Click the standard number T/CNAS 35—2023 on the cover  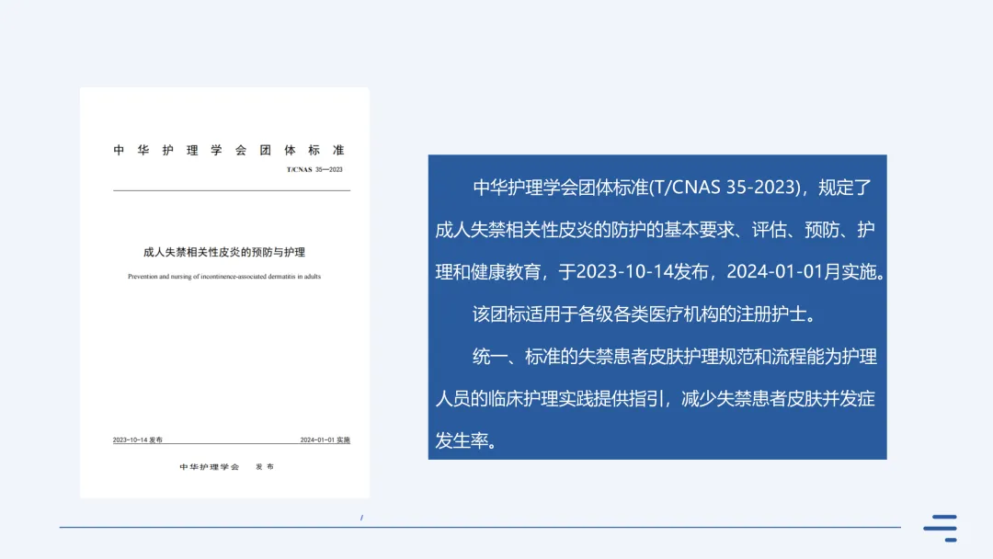(314, 170)
